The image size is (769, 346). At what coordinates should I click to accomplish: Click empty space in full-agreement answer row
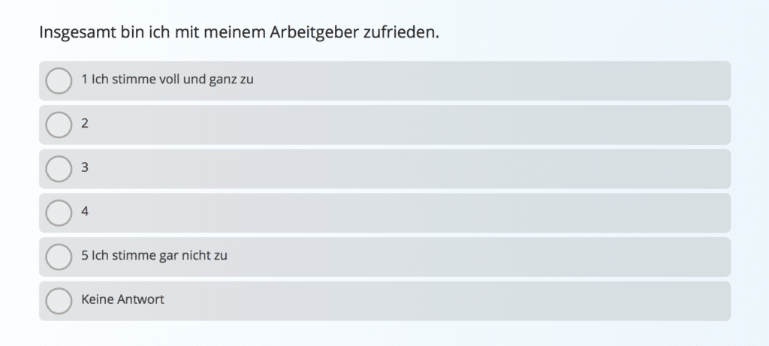tap(488, 80)
